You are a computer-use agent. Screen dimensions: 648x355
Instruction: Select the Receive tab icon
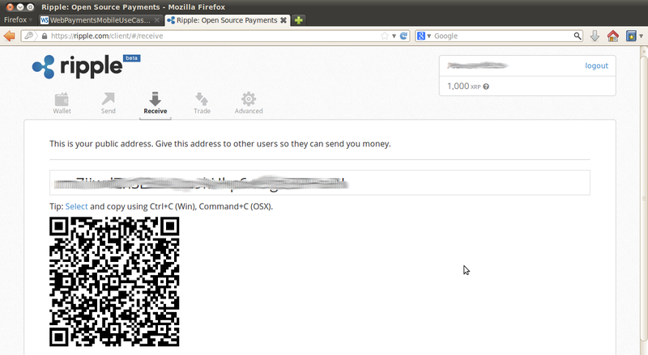[156, 99]
